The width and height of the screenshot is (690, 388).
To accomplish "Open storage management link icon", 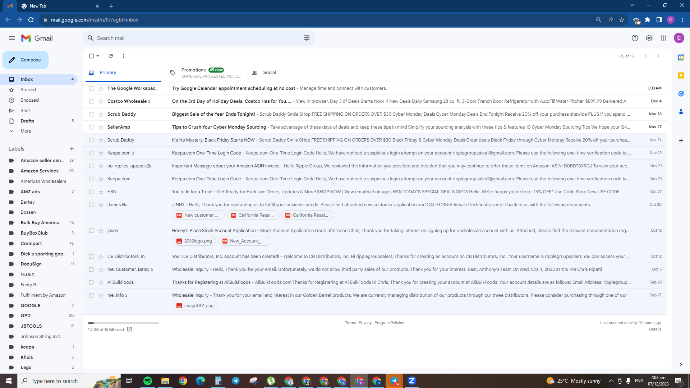I will 129,329.
